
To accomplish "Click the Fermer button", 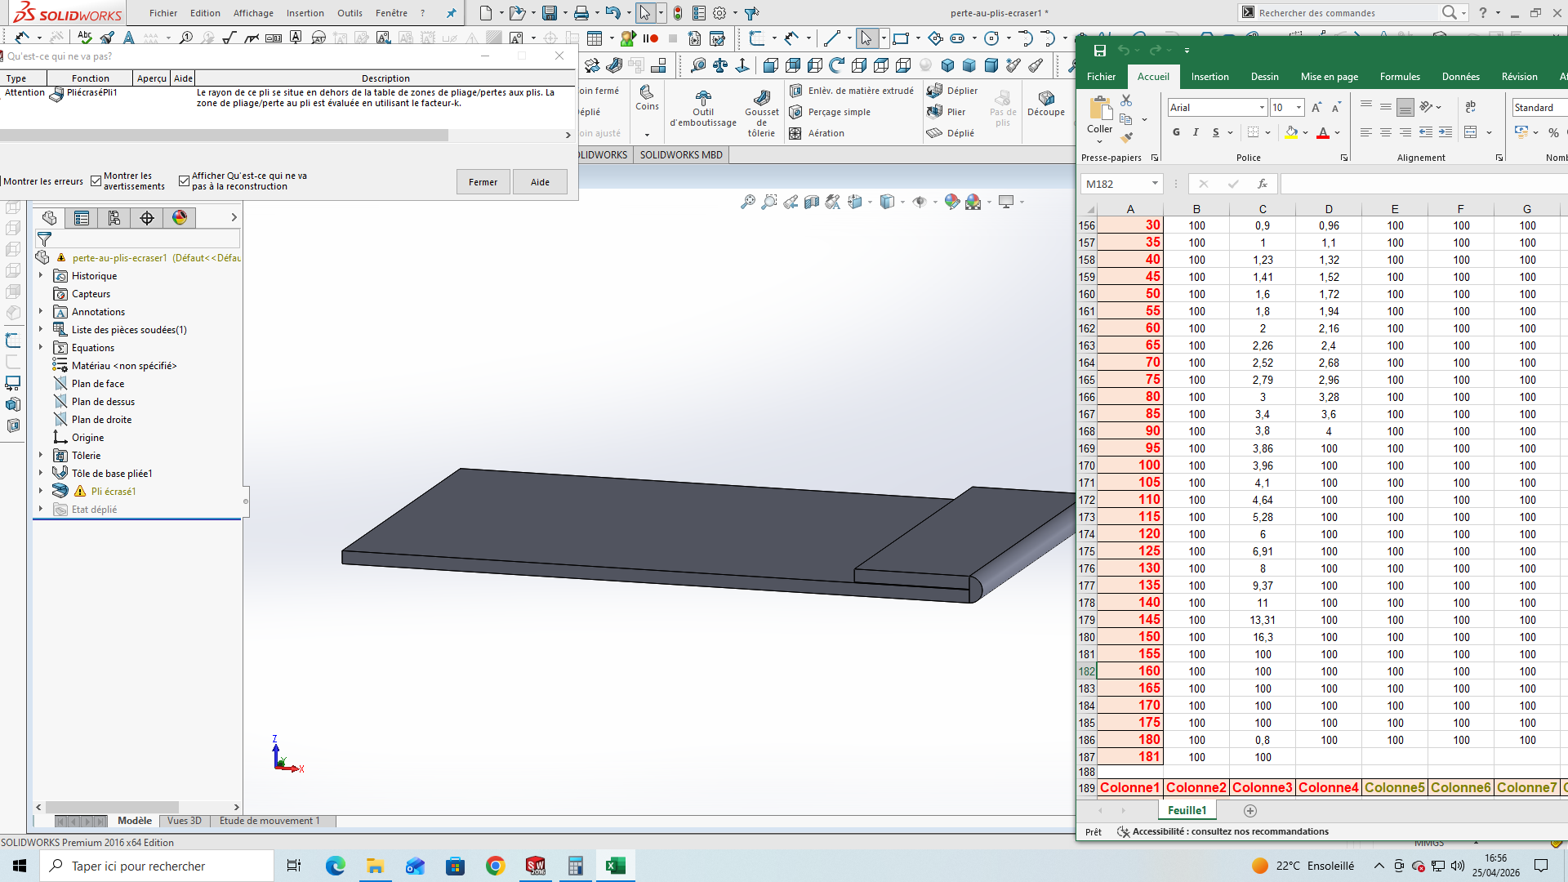I will (x=483, y=182).
